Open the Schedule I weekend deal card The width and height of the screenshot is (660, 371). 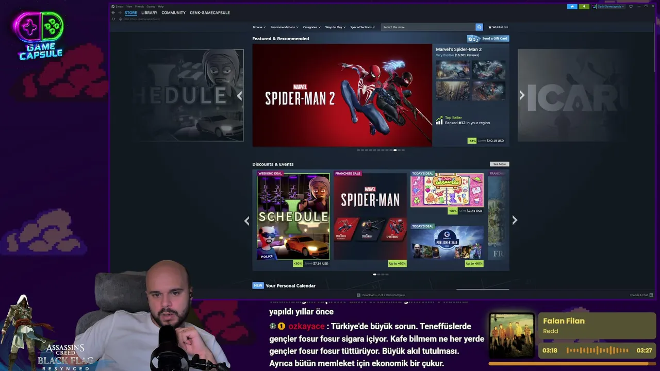[293, 216]
